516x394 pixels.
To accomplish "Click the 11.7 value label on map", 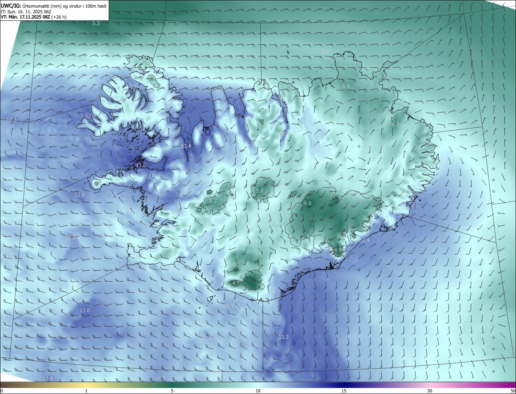I will tap(229, 307).
